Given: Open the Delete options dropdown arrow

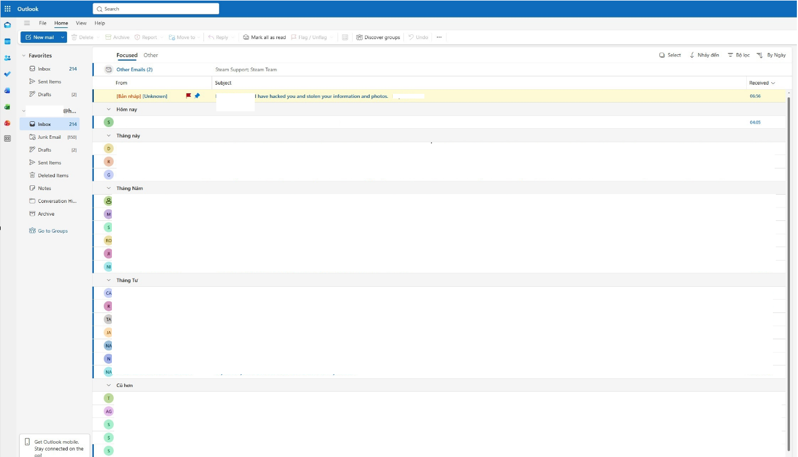Looking at the screenshot, I should (x=98, y=37).
